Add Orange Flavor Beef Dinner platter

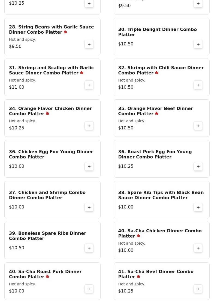198,126
